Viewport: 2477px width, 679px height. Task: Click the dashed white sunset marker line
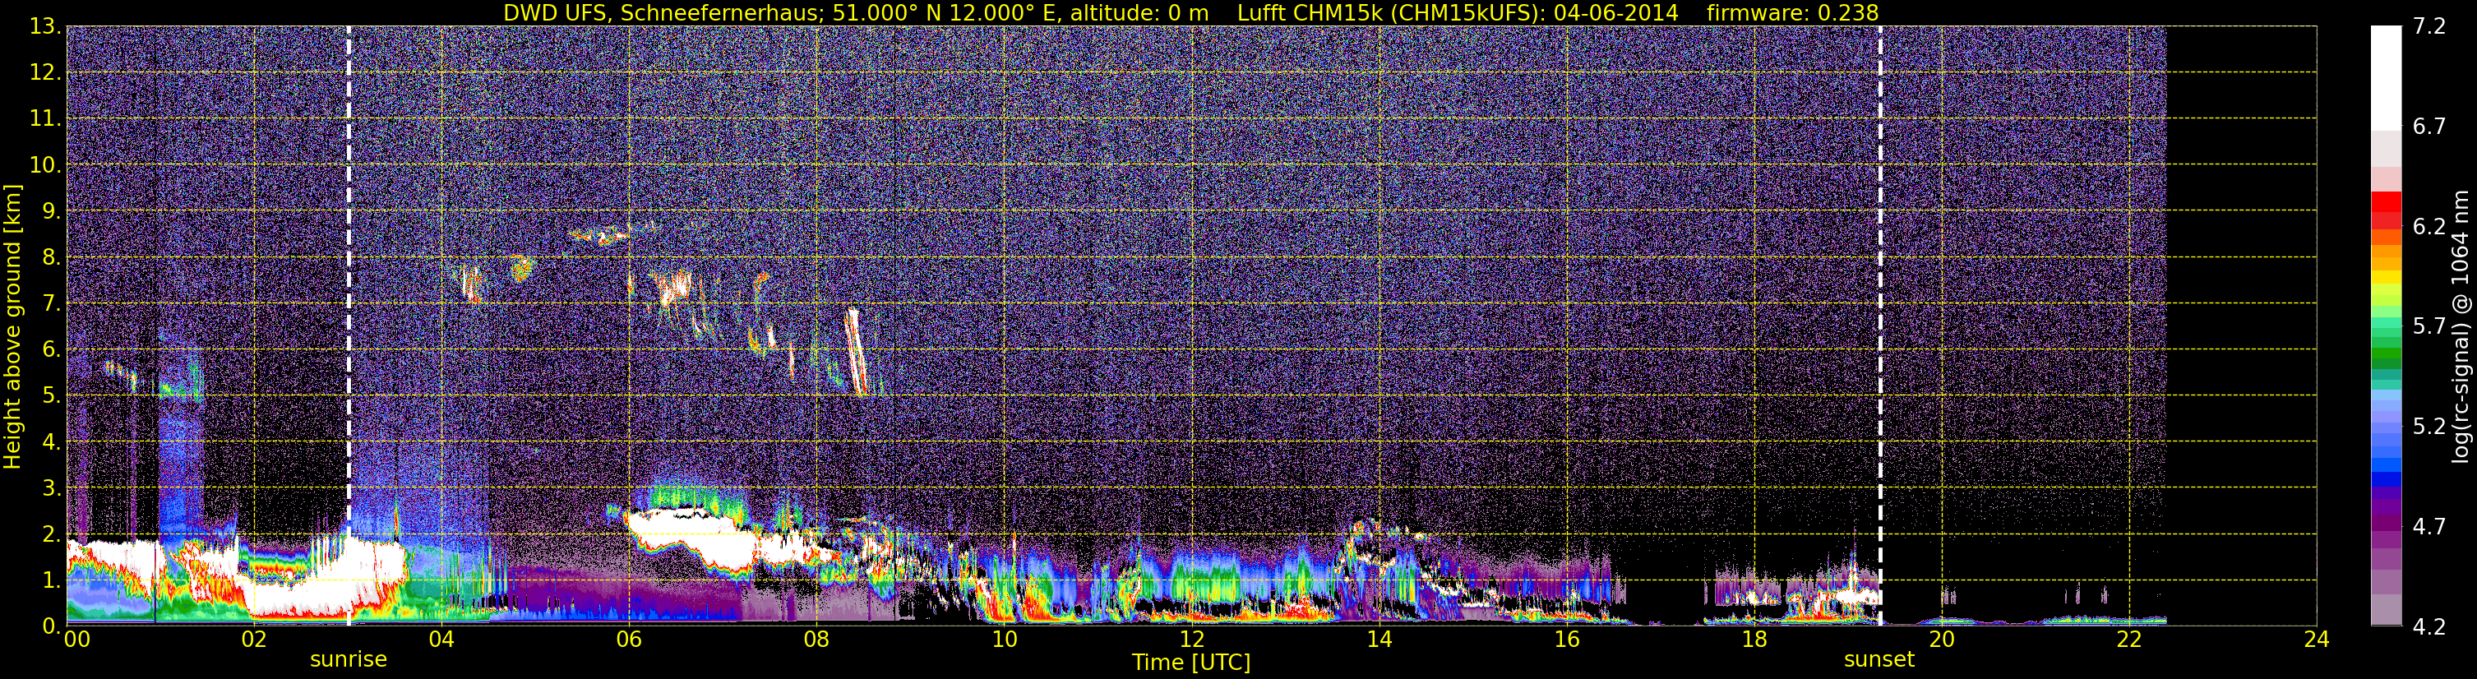point(1880,326)
